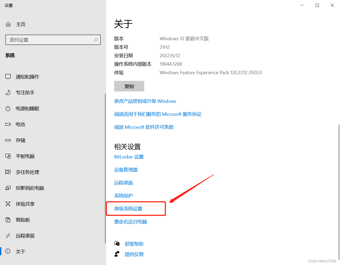Click the 关于 info circle icon
The width and height of the screenshot is (340, 265).
pyautogui.click(x=8, y=251)
